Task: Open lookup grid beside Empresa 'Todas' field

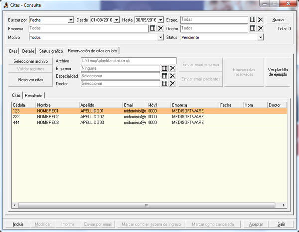Action: coord(153,28)
